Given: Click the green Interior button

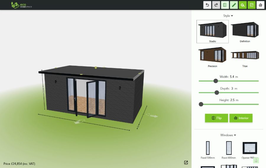Looking at the screenshot, I should (241, 118).
